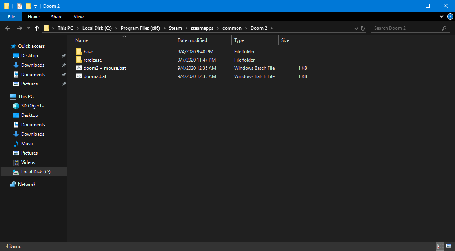Click the Back navigation arrow
This screenshot has width=455, height=251.
coord(8,28)
